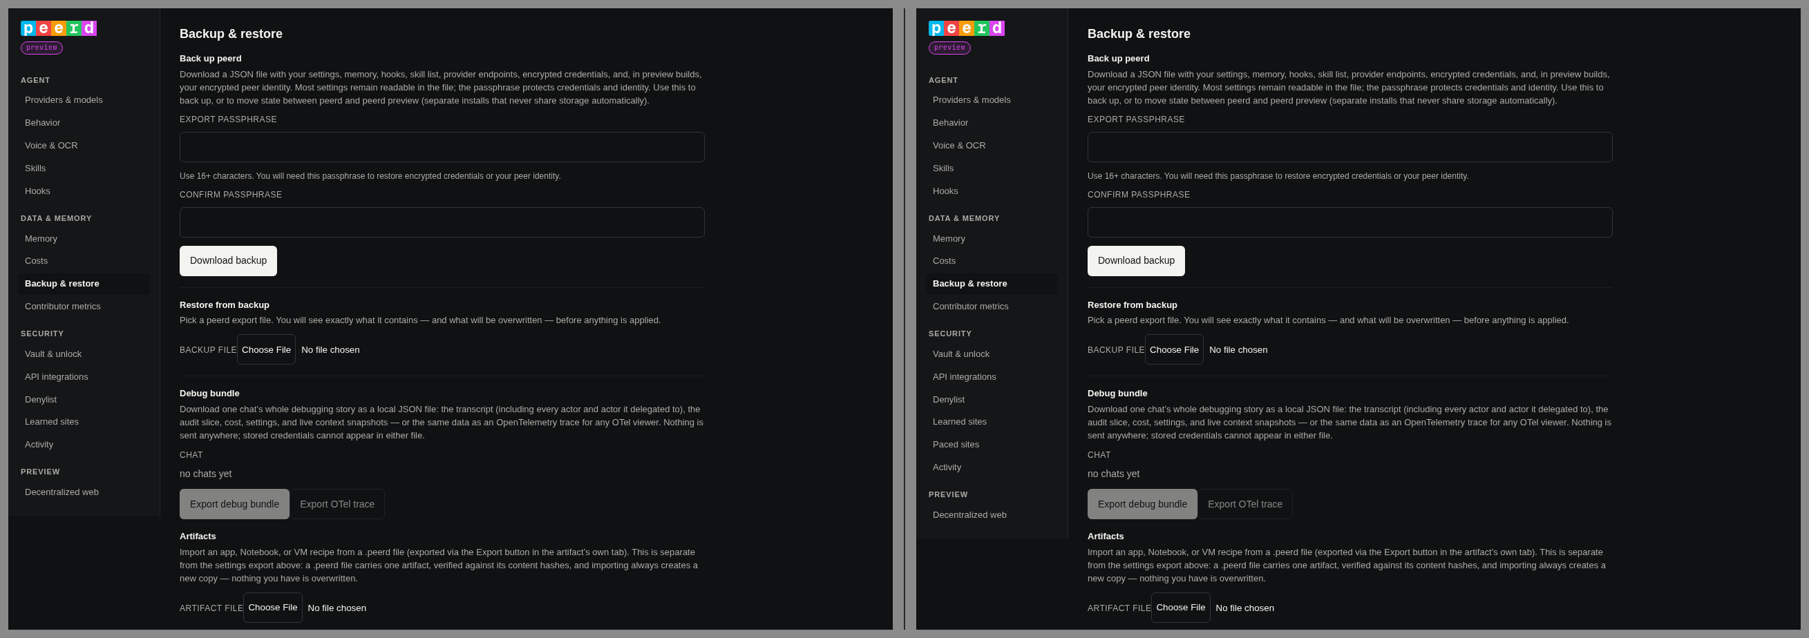Click Export debug bundle in left window
The width and height of the screenshot is (1809, 638).
click(234, 505)
